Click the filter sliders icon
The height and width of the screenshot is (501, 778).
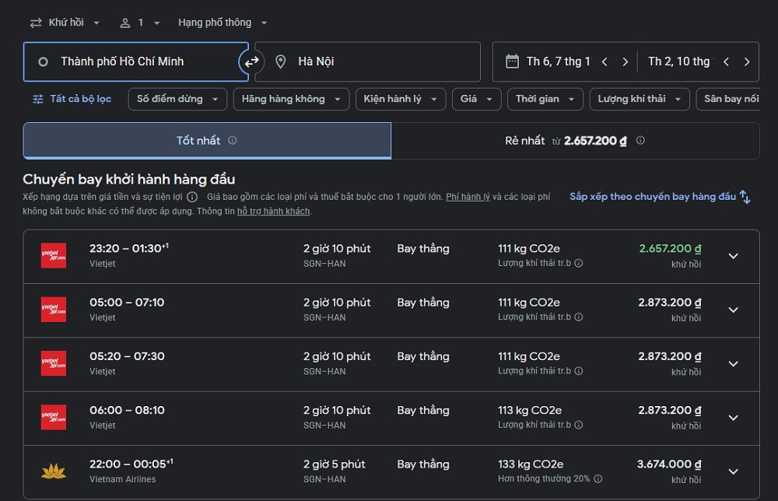click(37, 100)
